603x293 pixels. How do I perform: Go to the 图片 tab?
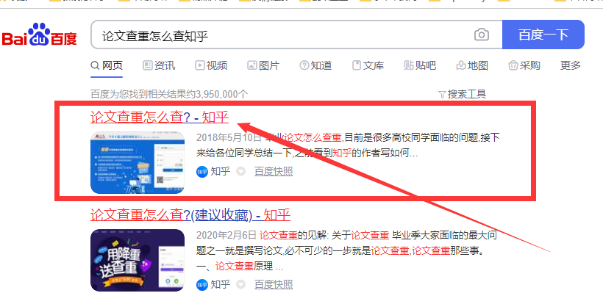(x=263, y=65)
